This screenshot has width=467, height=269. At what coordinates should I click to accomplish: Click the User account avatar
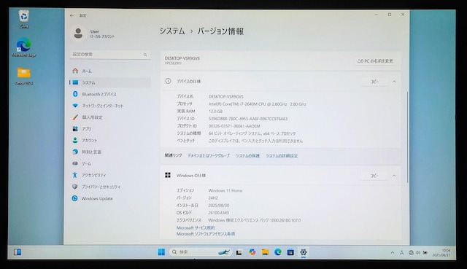[x=78, y=33]
